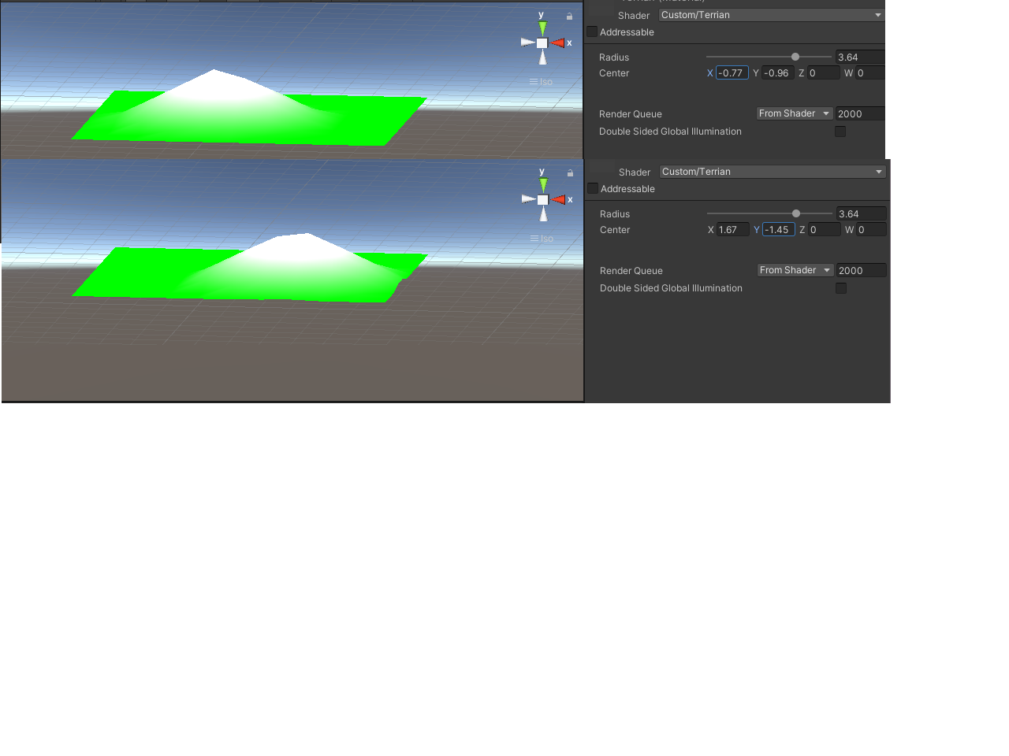Open Shader dropdown in panel with Center X -0.77
1009x756 pixels.
pyautogui.click(x=771, y=15)
